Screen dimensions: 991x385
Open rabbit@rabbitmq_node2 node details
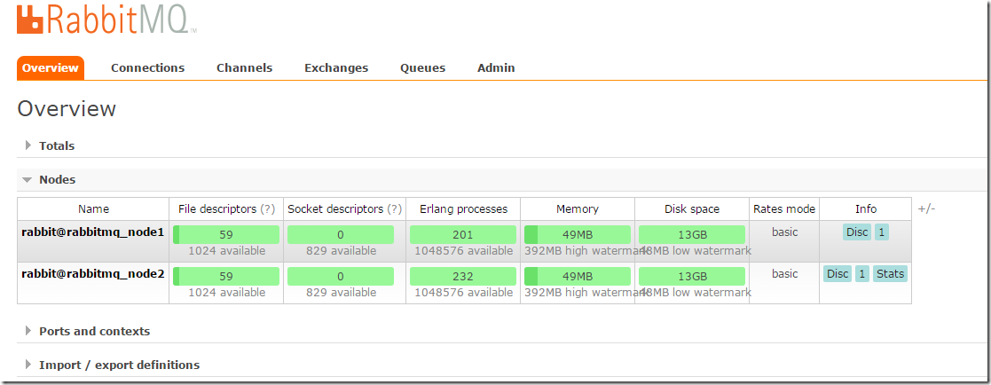tap(93, 274)
